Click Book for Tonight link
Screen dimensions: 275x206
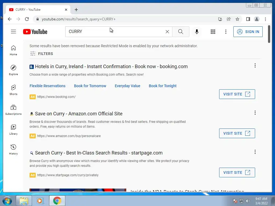(x=162, y=86)
